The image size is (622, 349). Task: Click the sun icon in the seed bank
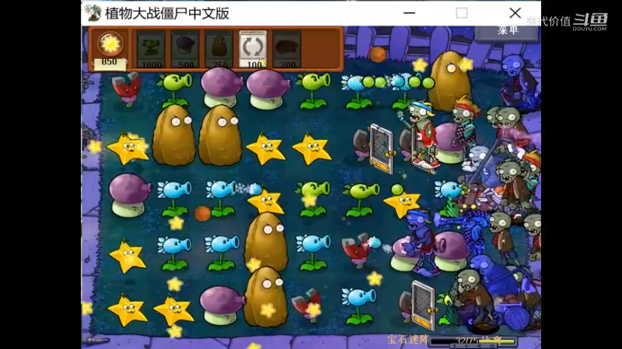click(x=110, y=43)
